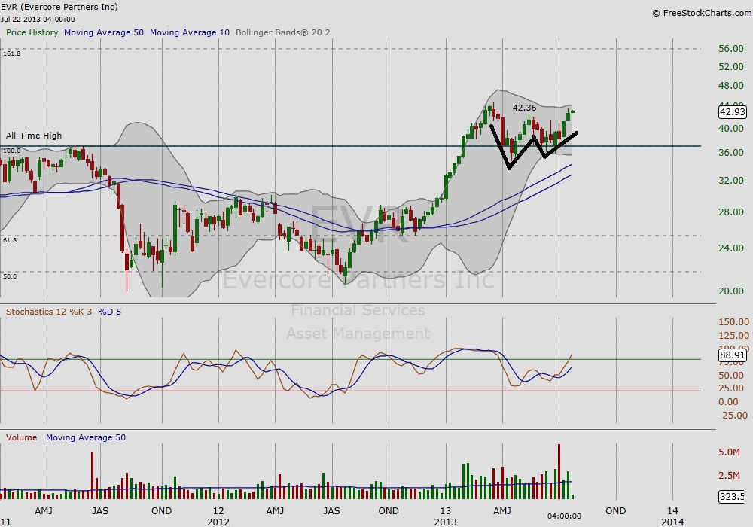Click the 323.5 volume value marker
The height and width of the screenshot is (527, 753).
click(733, 496)
